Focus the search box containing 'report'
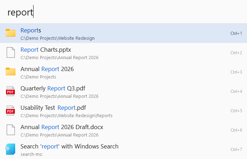The image size is (247, 159). (x=123, y=12)
